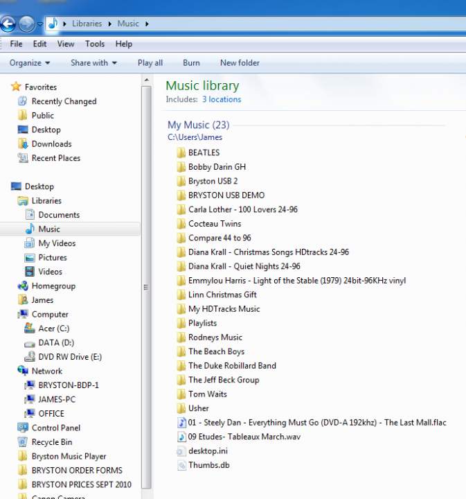
Task: Click the Documents library icon
Action: 30,214
